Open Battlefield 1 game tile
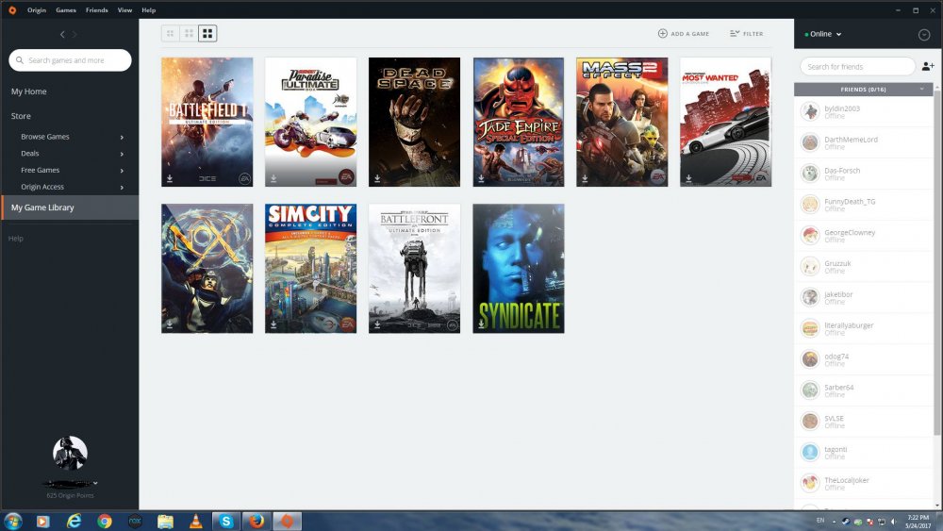Viewport: 943px width, 531px height. point(207,122)
